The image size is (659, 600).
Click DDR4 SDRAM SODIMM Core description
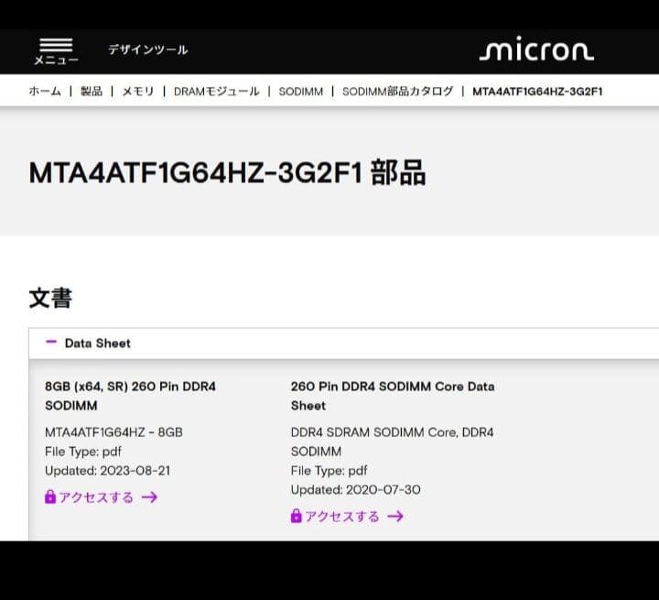click(x=392, y=442)
